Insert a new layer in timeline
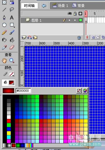Viewport: 105px width, 150px height. coord(24,37)
